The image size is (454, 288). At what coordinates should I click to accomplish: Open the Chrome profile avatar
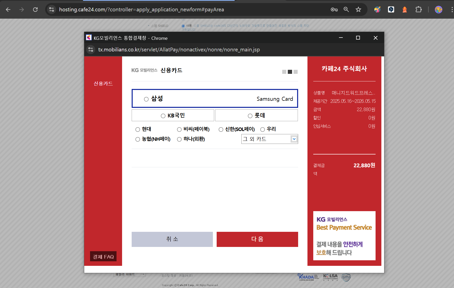[439, 10]
